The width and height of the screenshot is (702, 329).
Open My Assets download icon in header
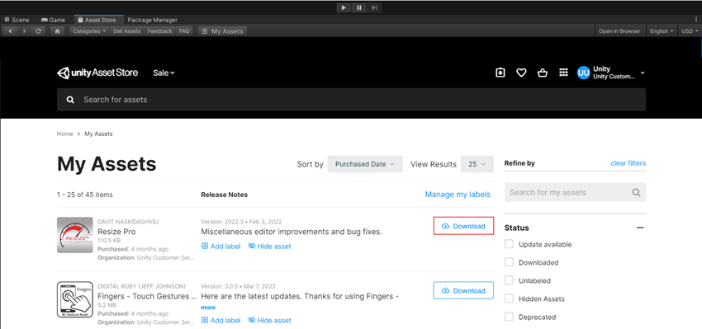(500, 73)
